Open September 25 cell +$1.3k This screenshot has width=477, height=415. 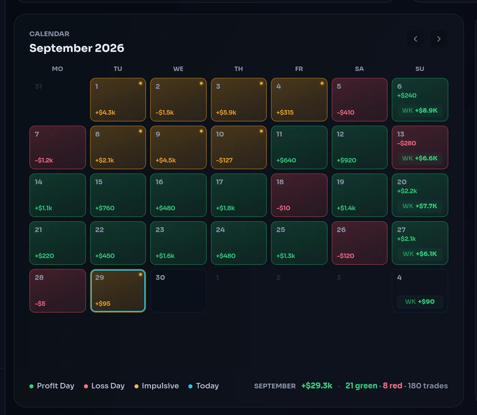pos(299,243)
